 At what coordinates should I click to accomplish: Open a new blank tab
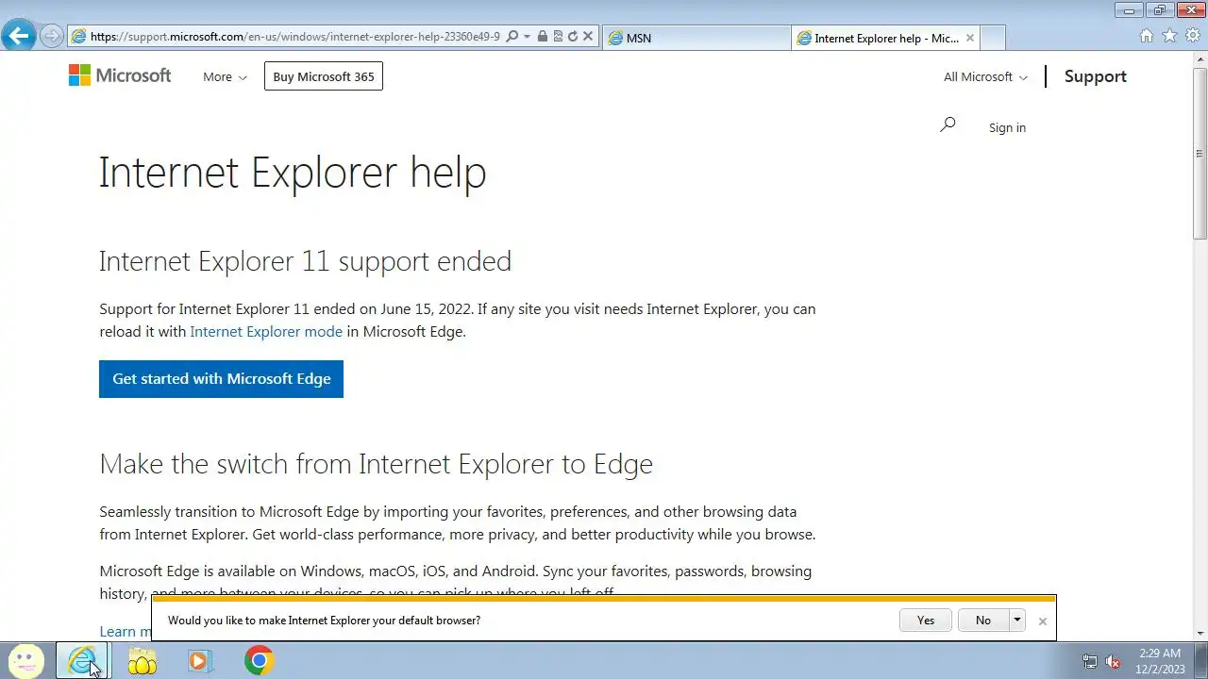click(x=993, y=38)
